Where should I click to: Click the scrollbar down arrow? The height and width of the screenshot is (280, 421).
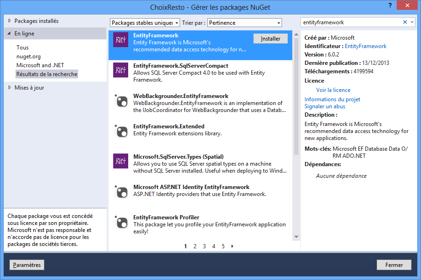(x=296, y=237)
